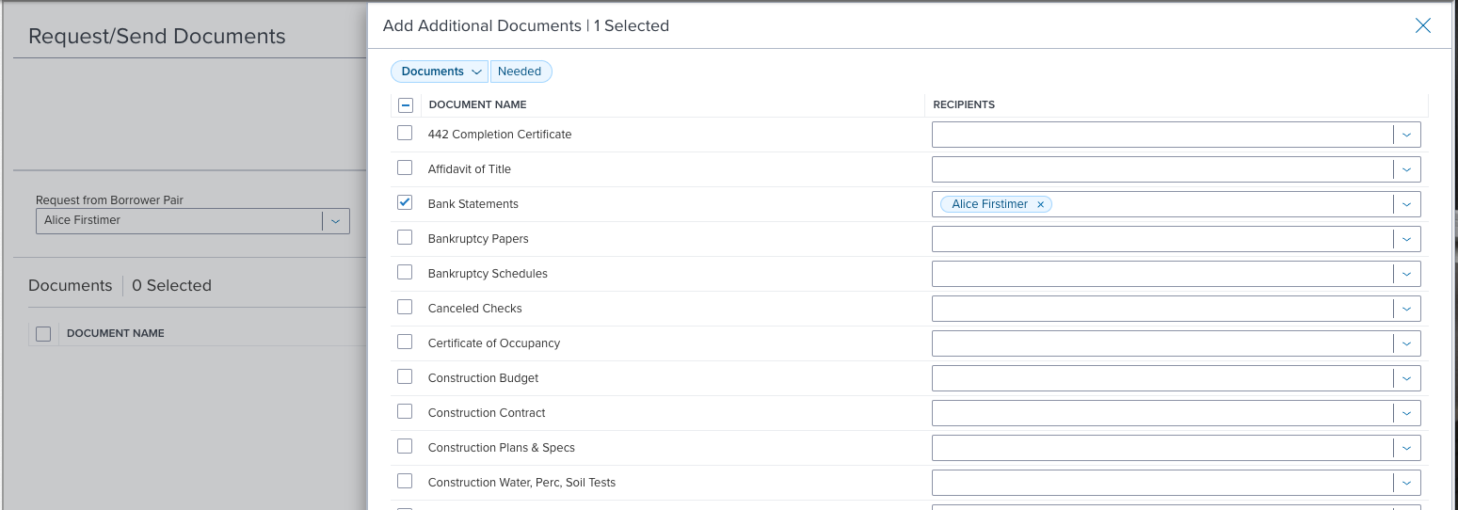Sort by DOCUMENT NAME column header in panel

point(477,104)
